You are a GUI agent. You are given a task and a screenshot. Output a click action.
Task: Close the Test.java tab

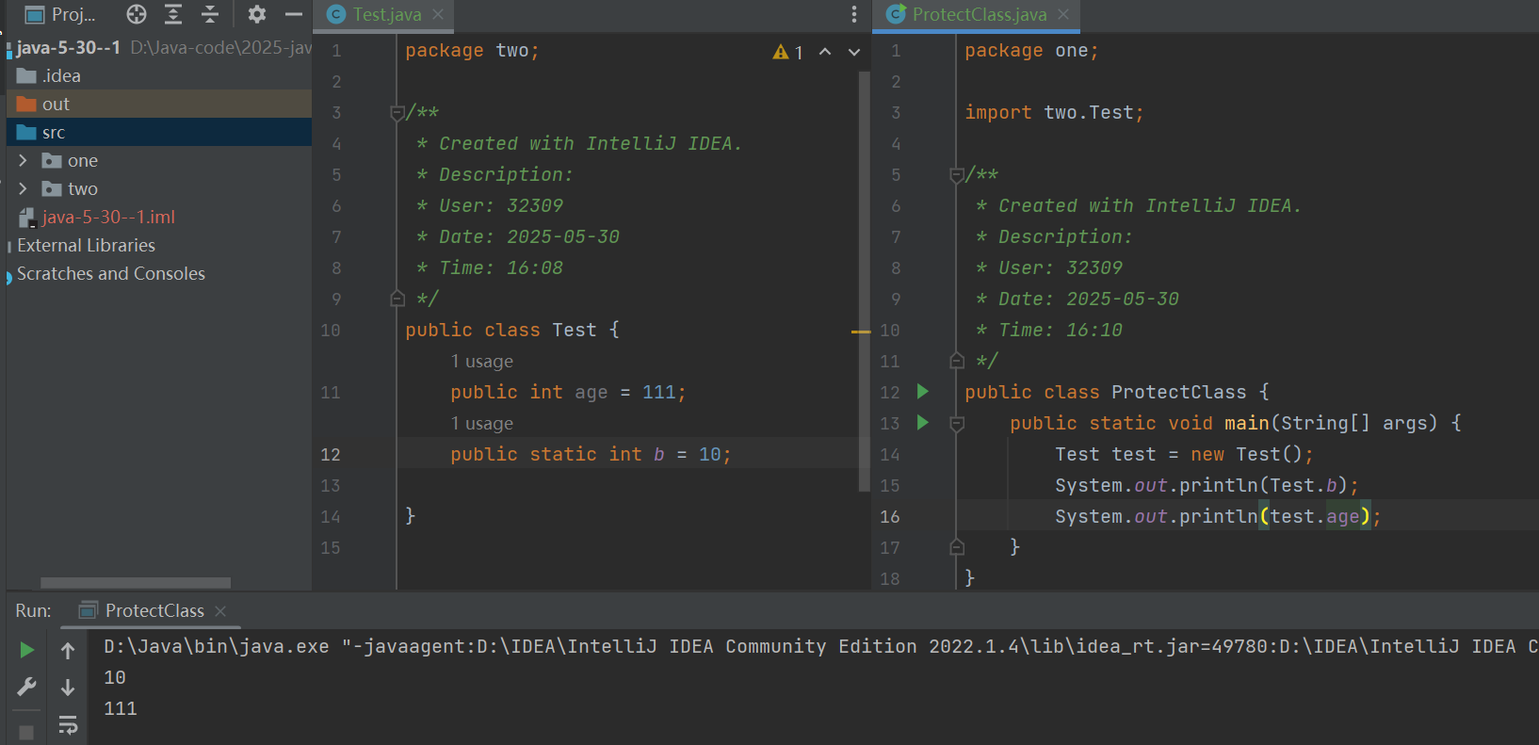click(438, 14)
